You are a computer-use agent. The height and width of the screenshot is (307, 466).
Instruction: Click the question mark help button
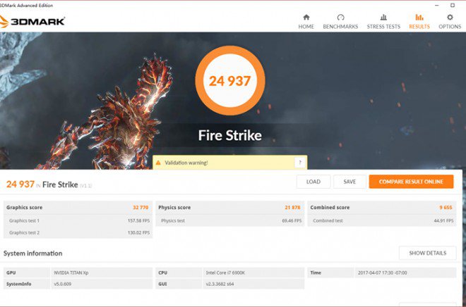300,163
